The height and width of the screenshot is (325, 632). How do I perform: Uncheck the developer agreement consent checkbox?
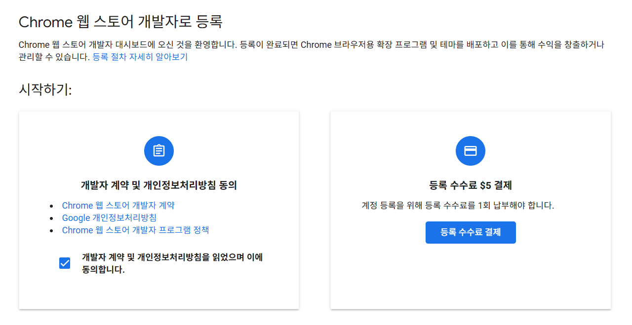65,263
